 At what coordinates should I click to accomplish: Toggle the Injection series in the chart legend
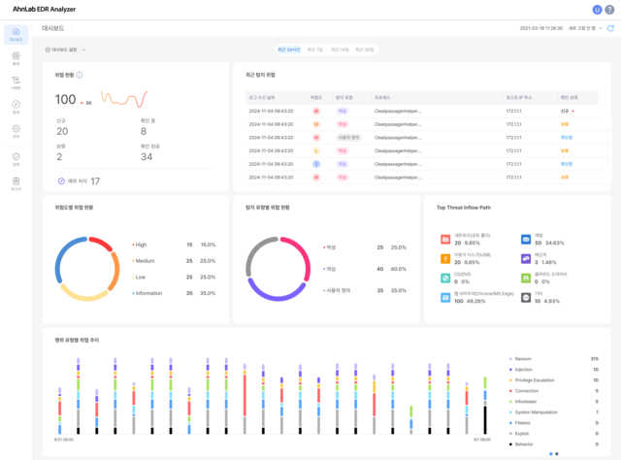click(x=521, y=370)
